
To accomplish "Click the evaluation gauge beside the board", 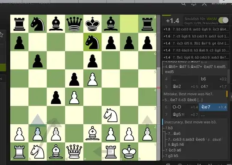I will [158, 87].
